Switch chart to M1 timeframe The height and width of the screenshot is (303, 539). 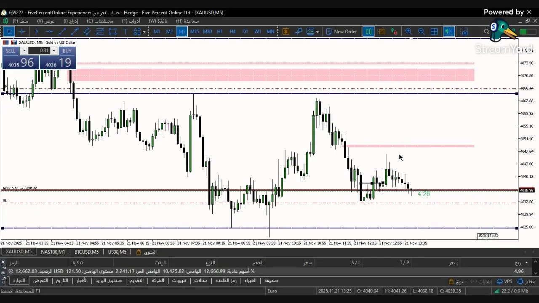point(157,32)
